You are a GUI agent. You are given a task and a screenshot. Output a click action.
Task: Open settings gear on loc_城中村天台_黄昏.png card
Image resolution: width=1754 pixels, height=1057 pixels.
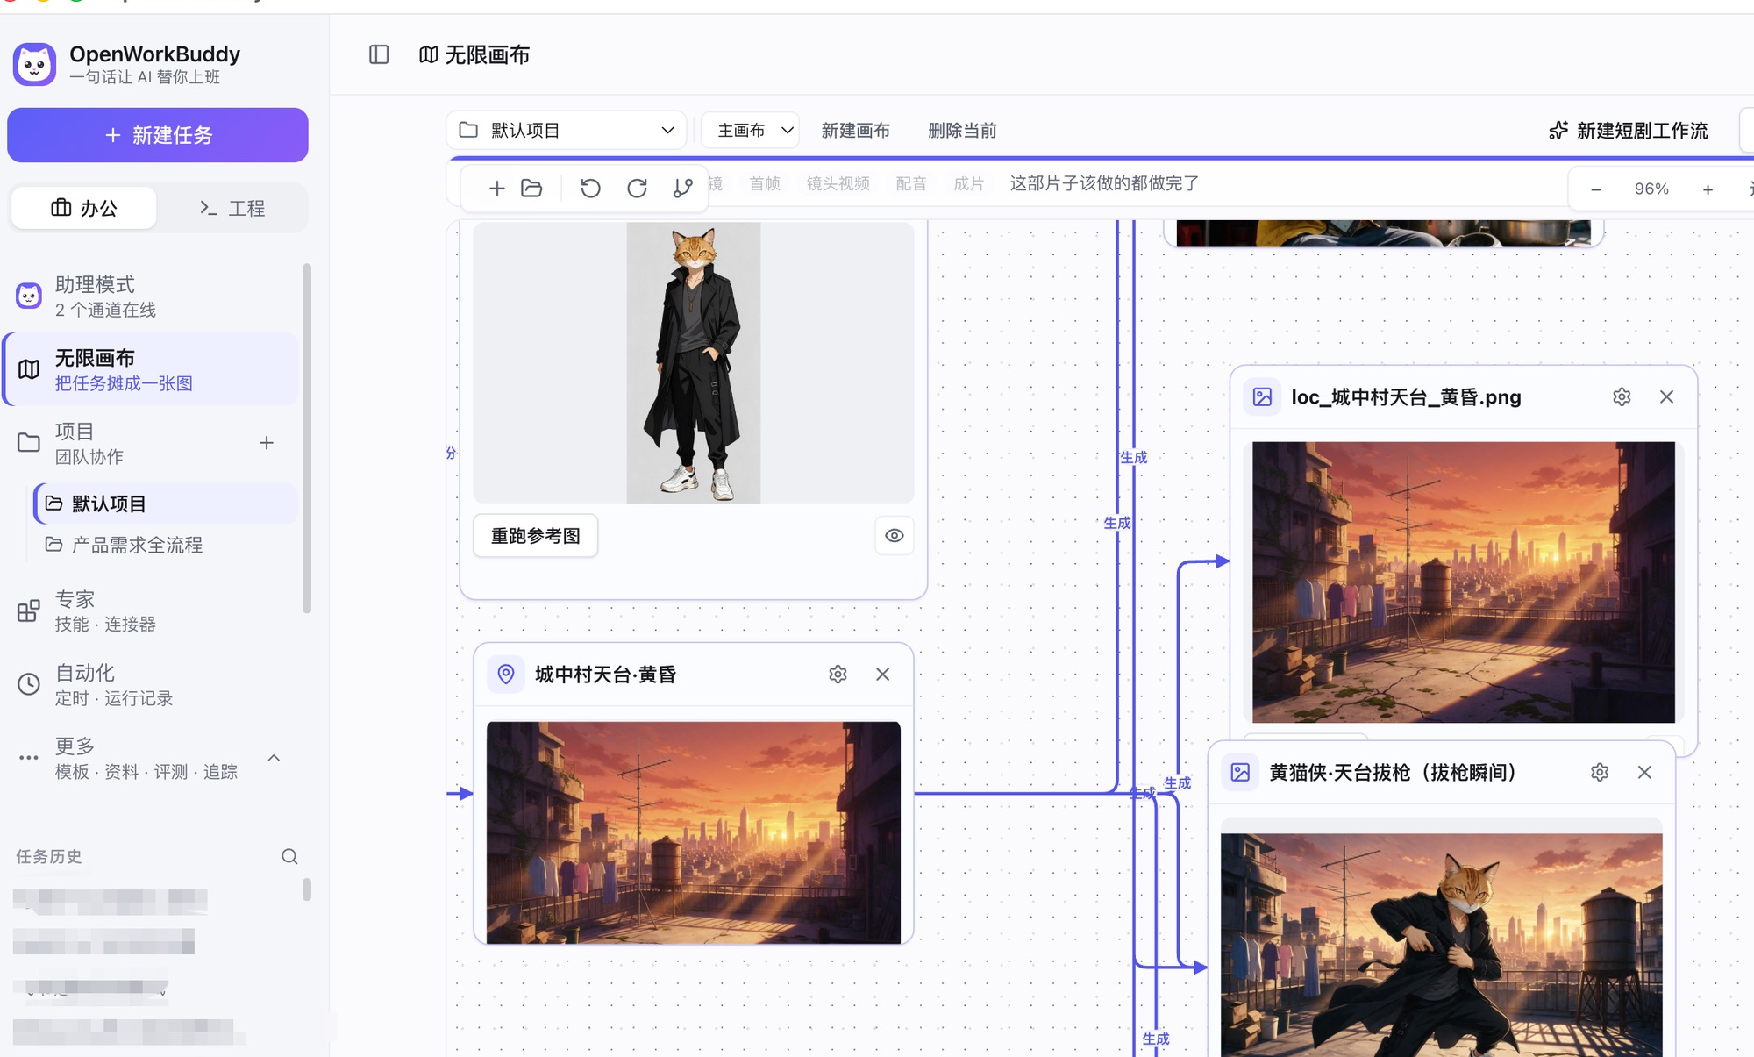[x=1622, y=396]
